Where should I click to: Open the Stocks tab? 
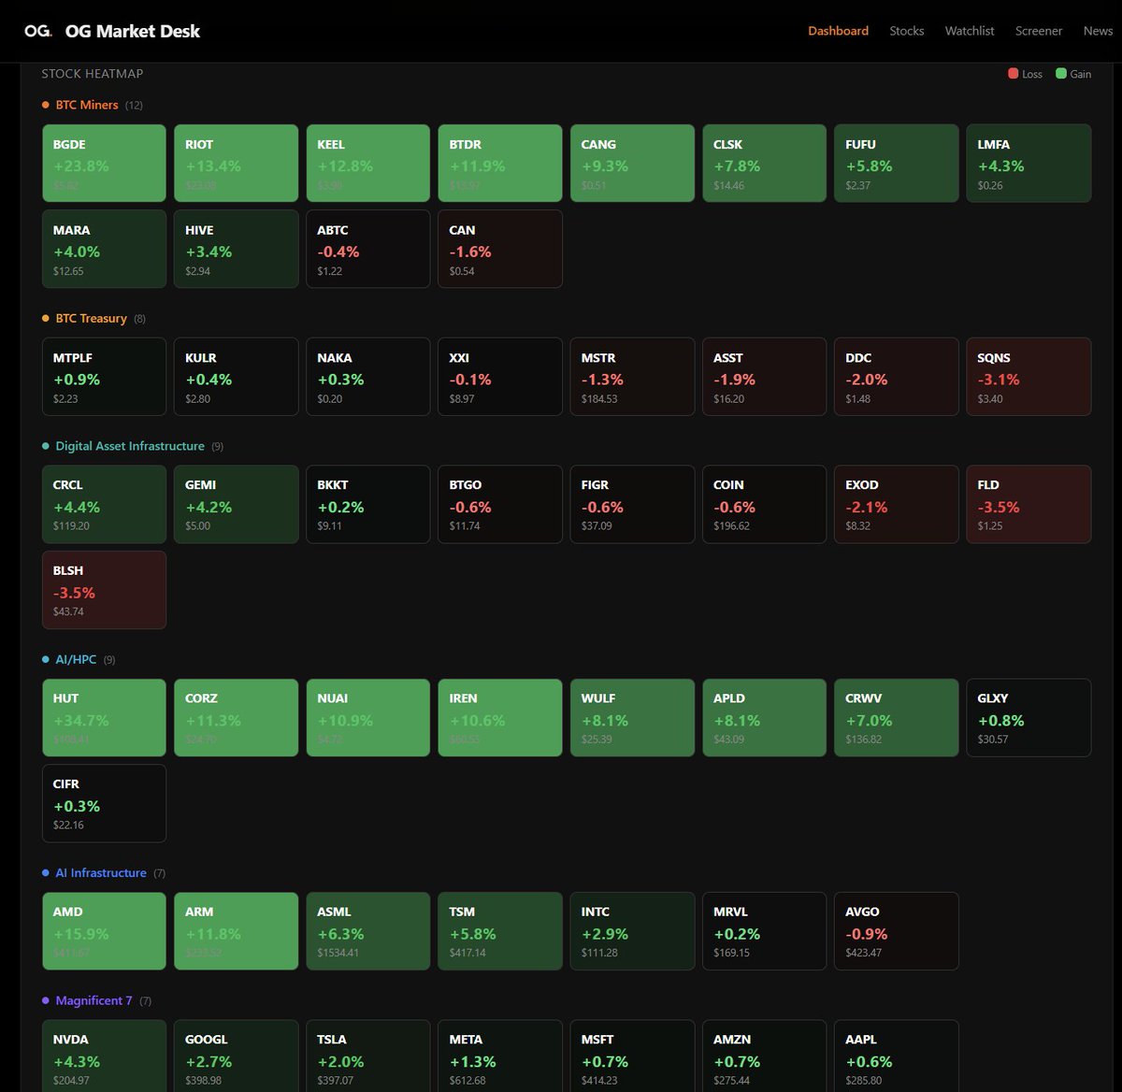click(907, 31)
